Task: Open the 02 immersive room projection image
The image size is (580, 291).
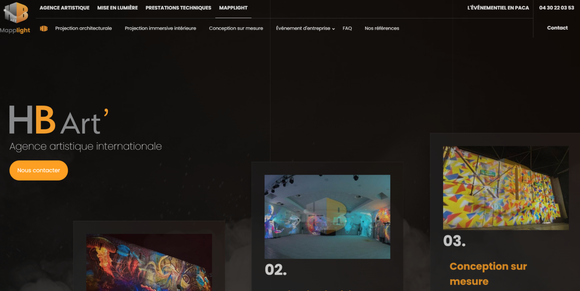Action: [x=327, y=217]
